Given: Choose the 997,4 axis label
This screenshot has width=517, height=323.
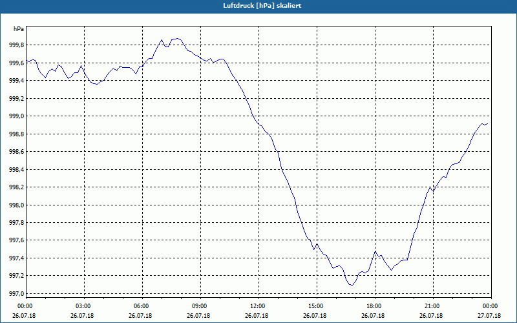Looking at the screenshot, I should point(17,258).
